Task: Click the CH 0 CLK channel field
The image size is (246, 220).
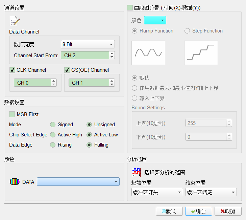Action: pos(32,83)
